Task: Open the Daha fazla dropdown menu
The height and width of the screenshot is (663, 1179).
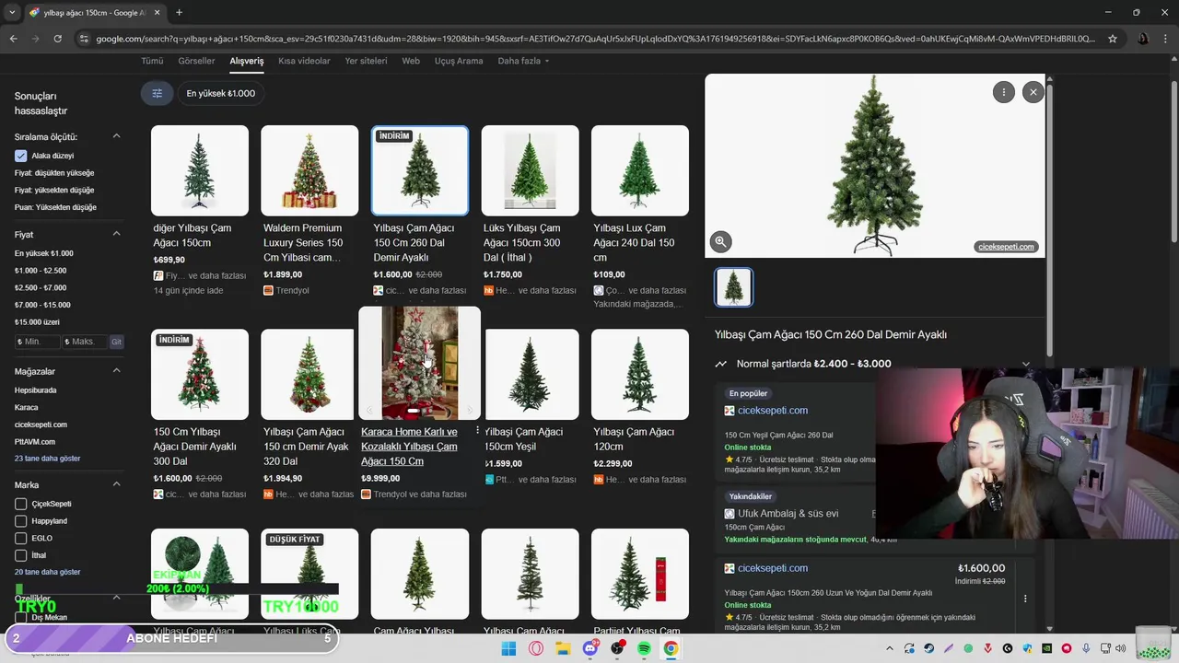Action: (x=523, y=61)
